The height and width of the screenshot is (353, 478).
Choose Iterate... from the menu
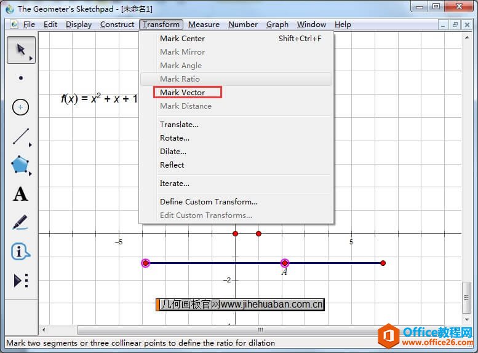tap(236, 184)
